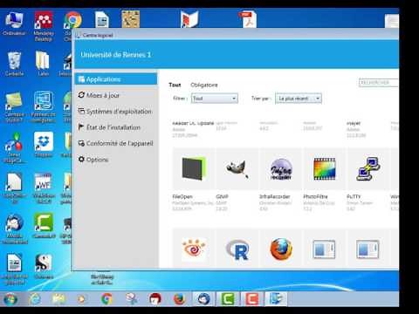Screen dimensions: 419x314
Task: Open the Snipping Tool scissors in taskbar
Action: click(x=131, y=299)
